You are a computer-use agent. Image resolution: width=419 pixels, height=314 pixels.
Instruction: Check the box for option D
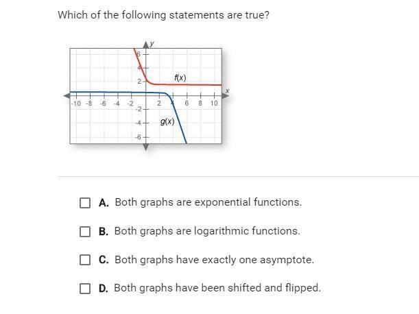click(x=85, y=289)
